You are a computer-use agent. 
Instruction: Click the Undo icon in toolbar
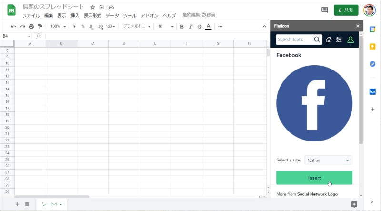[14, 26]
